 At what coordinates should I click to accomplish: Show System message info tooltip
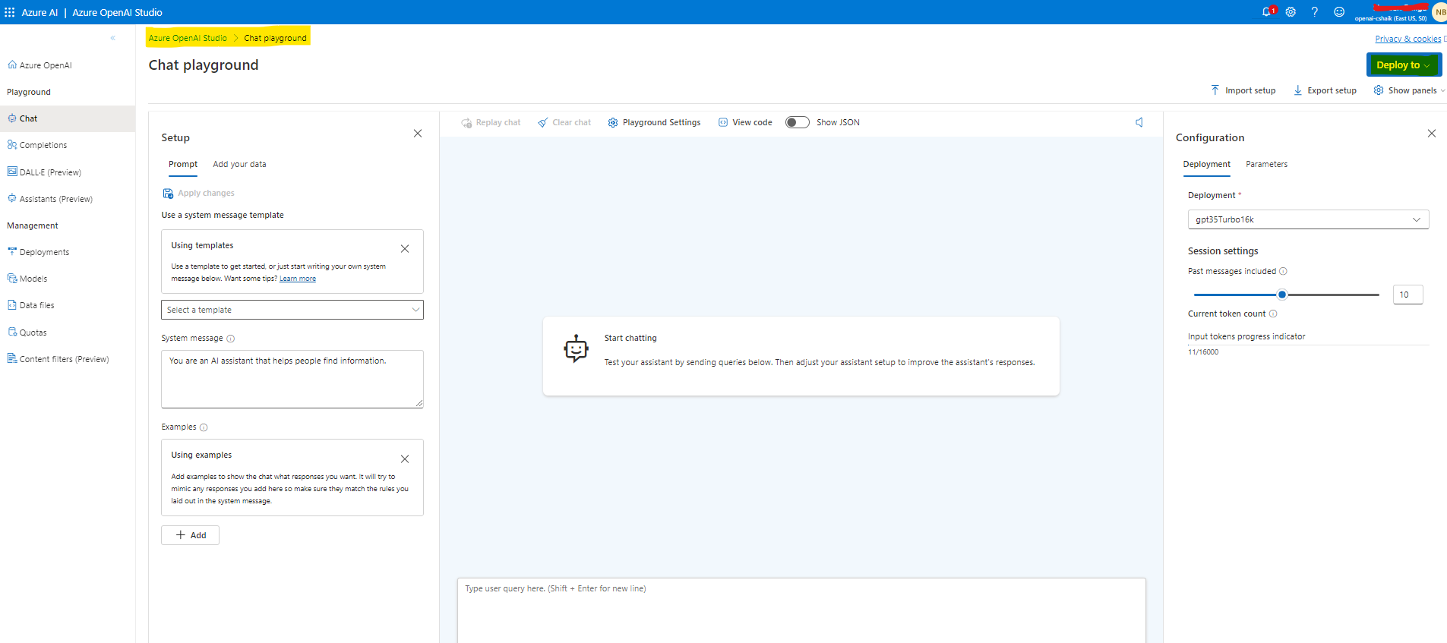[x=231, y=339]
